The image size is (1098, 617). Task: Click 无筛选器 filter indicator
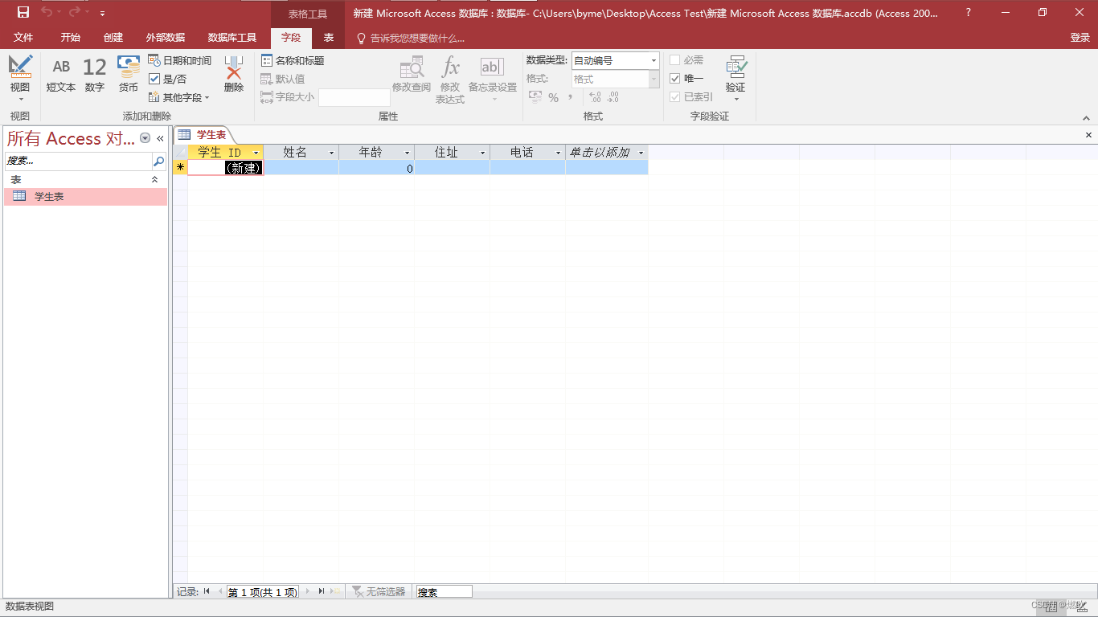pos(379,592)
